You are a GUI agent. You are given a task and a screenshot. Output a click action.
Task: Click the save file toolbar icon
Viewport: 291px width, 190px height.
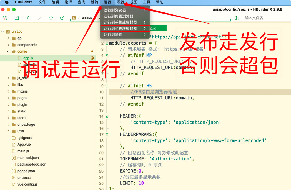(17, 18)
